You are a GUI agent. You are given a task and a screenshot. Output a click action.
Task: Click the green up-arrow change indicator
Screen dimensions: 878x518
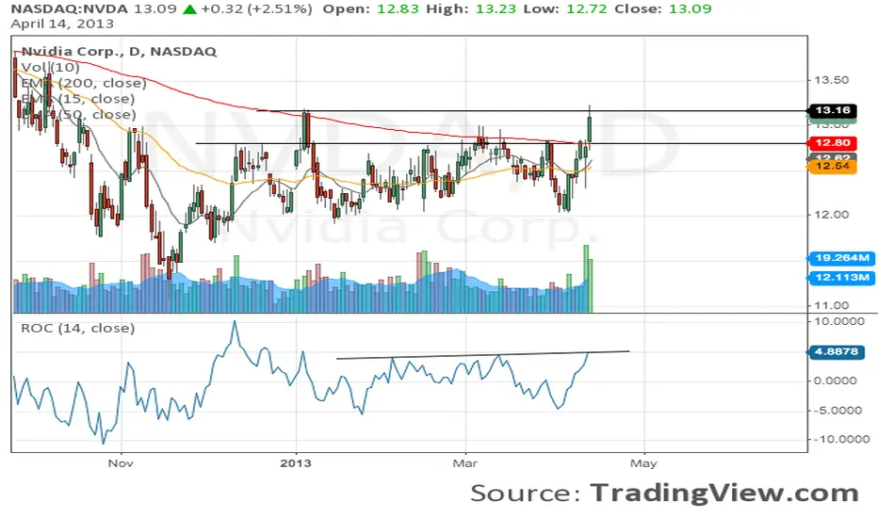(189, 9)
